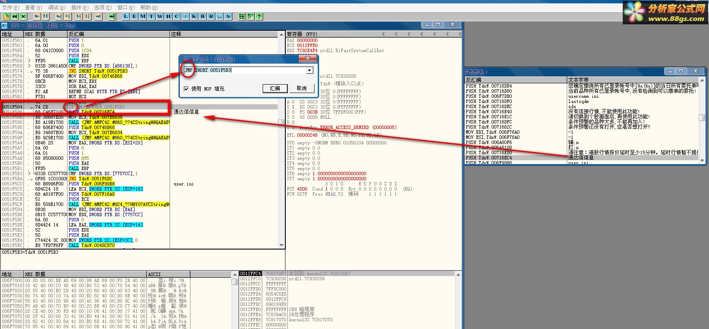Click the disassembly pane vertical scrollbar

(281, 139)
